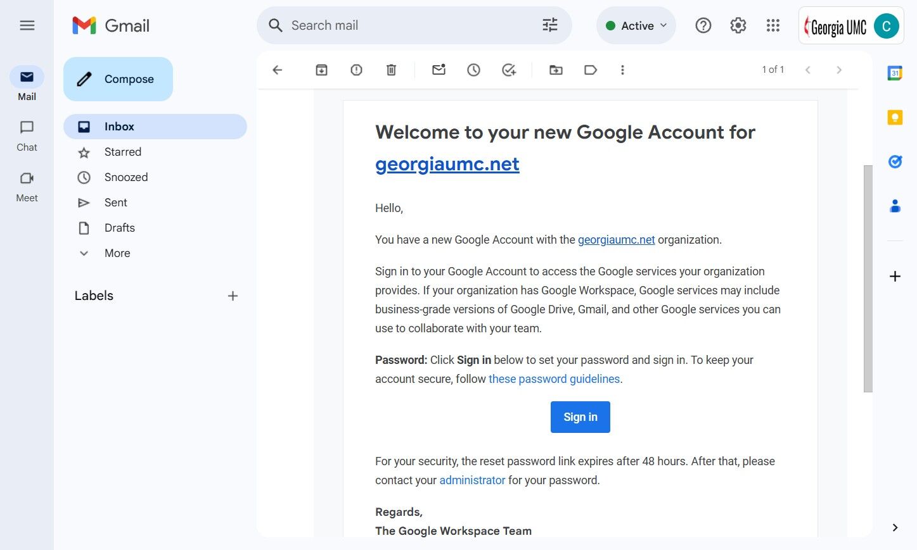Snooze this email with clock icon
The height and width of the screenshot is (550, 917).
[473, 70]
